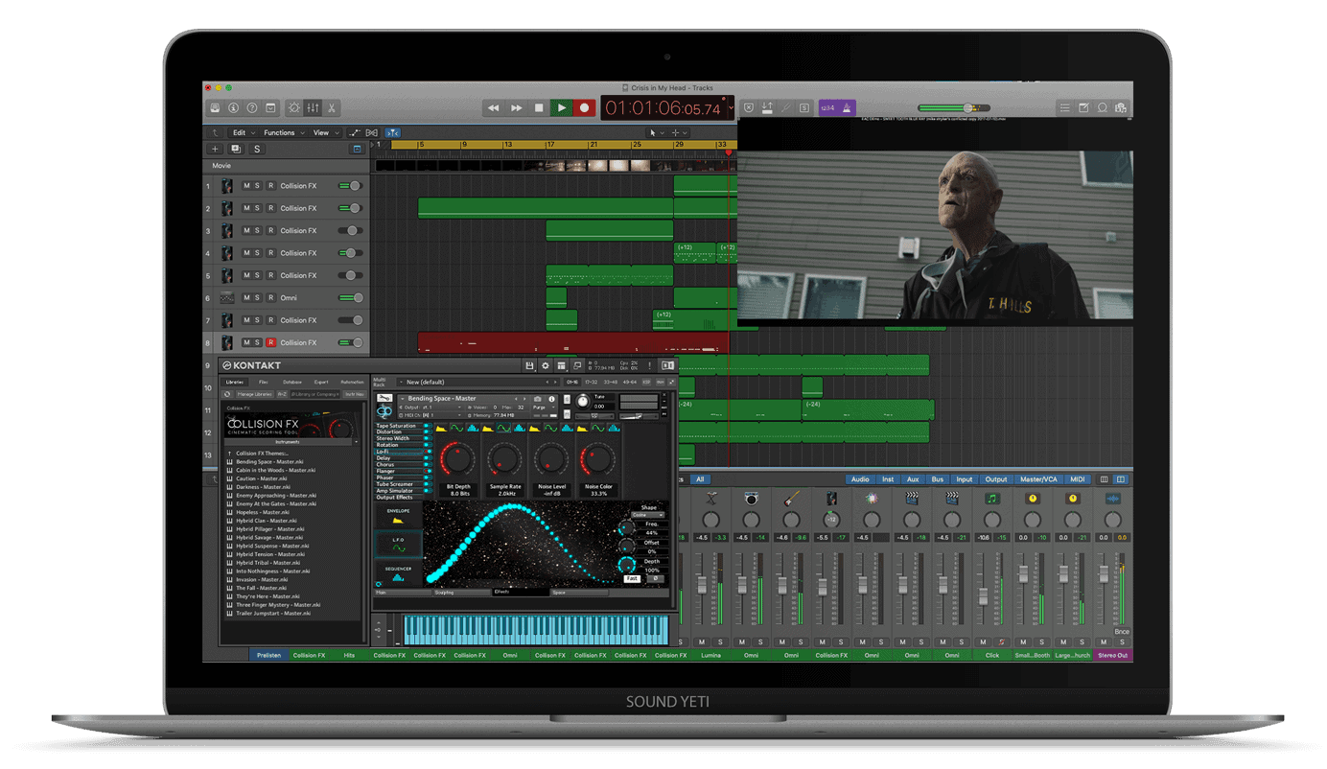Toggle the global Solo S button
The height and width of the screenshot is (769, 1327).
pyautogui.click(x=257, y=150)
